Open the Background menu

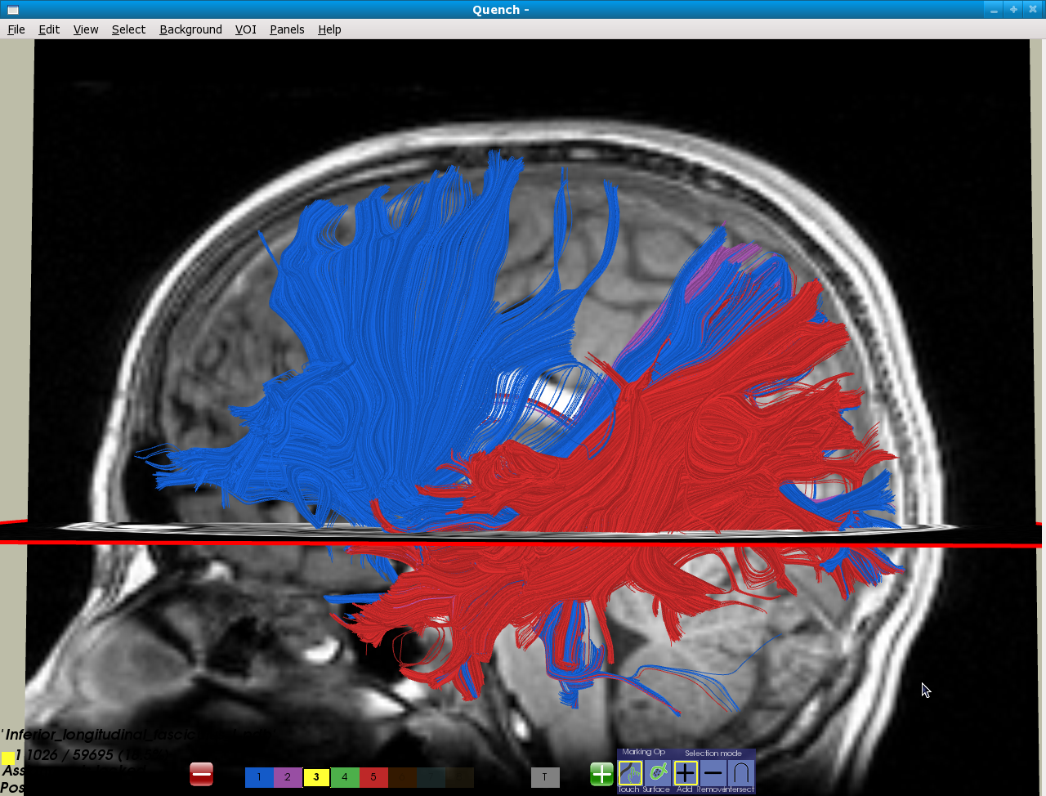(190, 29)
